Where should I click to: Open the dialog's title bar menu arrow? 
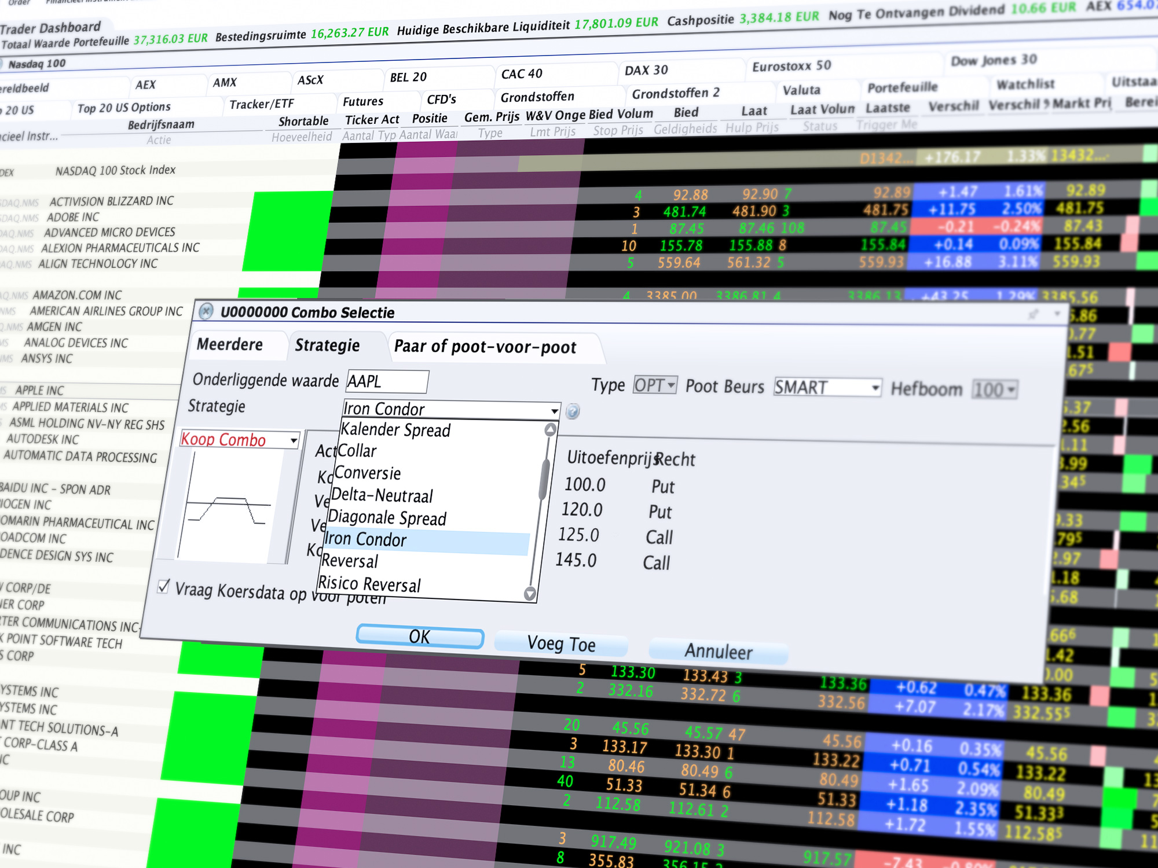pyautogui.click(x=1057, y=314)
